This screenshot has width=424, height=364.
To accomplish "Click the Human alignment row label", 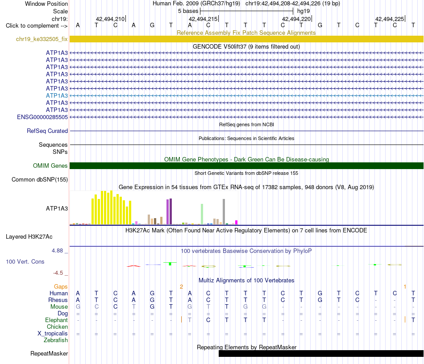I will (58, 293).
